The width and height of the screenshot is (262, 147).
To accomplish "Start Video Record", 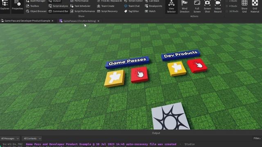I will click(217, 7).
